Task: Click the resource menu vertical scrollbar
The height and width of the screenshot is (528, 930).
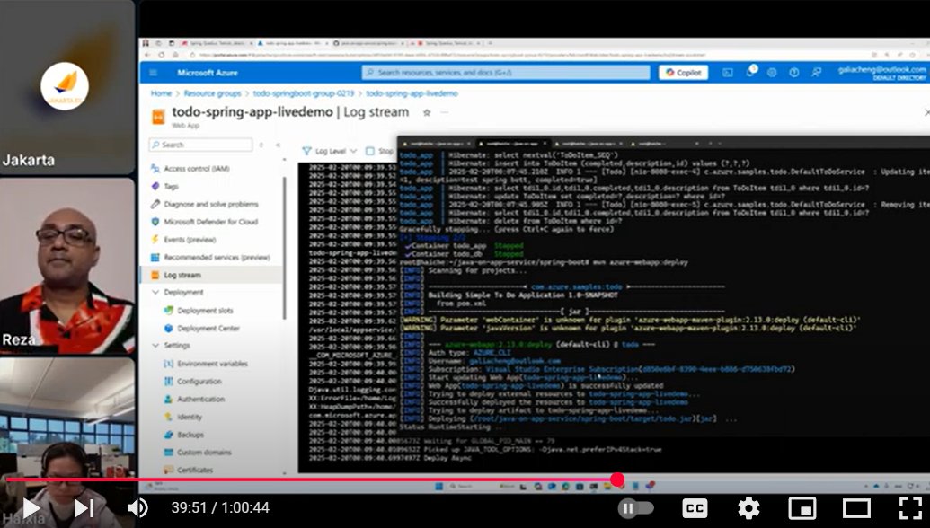Action: 285,247
